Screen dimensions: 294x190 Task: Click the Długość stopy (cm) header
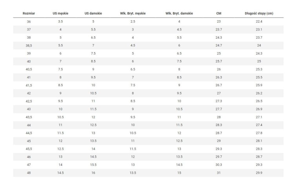[259, 13]
